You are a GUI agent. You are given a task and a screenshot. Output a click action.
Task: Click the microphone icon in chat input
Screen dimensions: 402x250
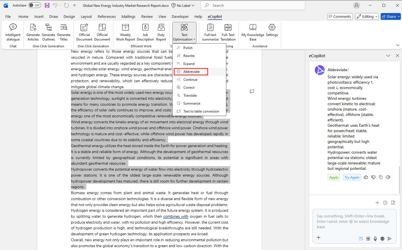point(375,239)
